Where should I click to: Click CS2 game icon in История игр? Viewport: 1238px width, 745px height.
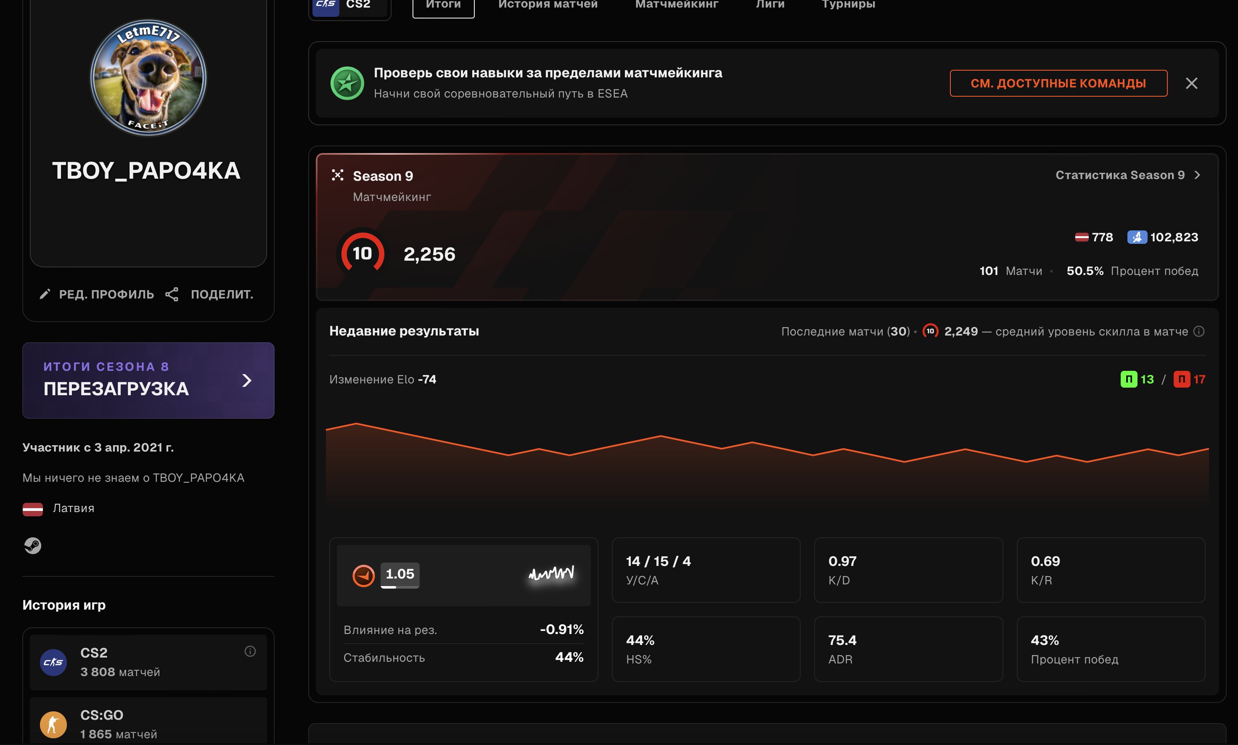coord(53,662)
